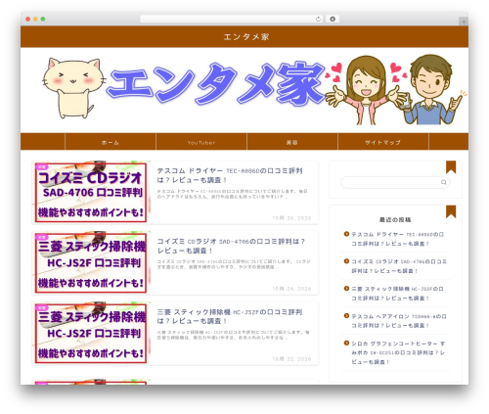Open article 三菱 スティック掃除機 HC-JS2F title
Image resolution: width=489 pixels, height=414 pixels.
tap(230, 316)
